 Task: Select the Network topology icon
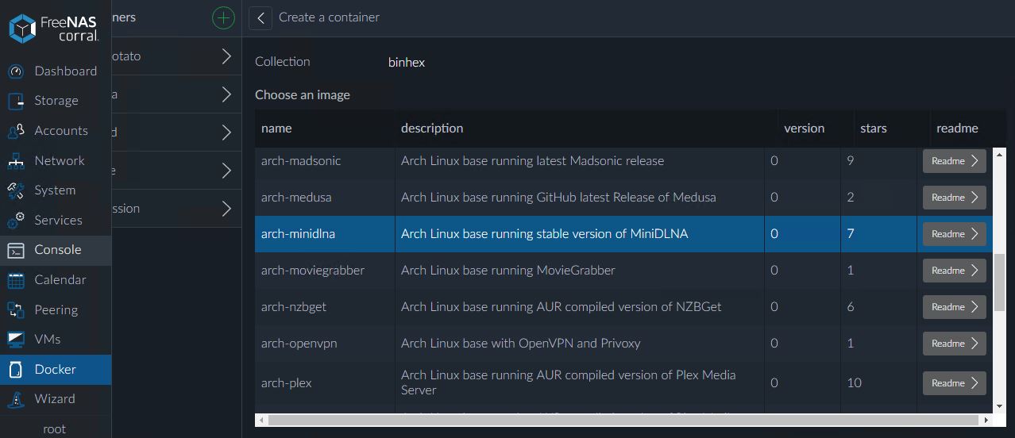(16, 161)
